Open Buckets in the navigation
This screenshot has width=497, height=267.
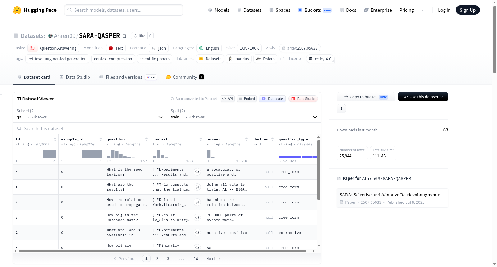(315, 10)
